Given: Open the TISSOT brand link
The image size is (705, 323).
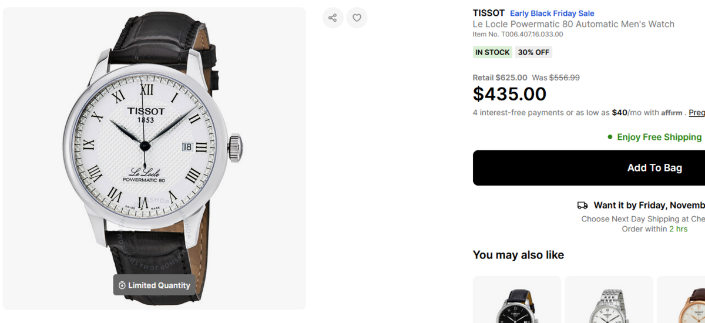Looking at the screenshot, I should click(488, 13).
